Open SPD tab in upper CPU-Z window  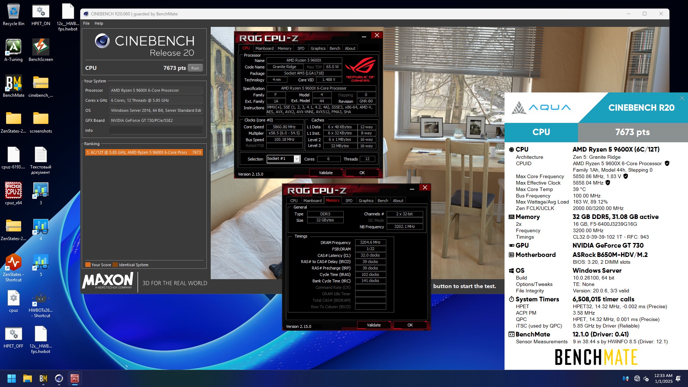tap(301, 48)
